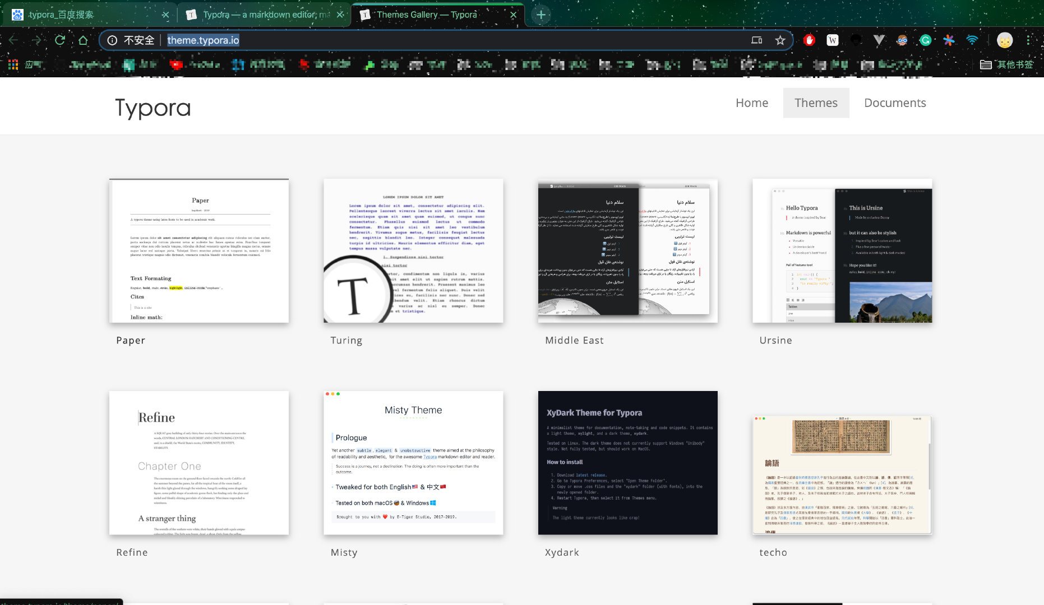Image resolution: width=1044 pixels, height=605 pixels.
Task: Click the address bar URL theme.typora.io
Action: pyautogui.click(x=203, y=40)
